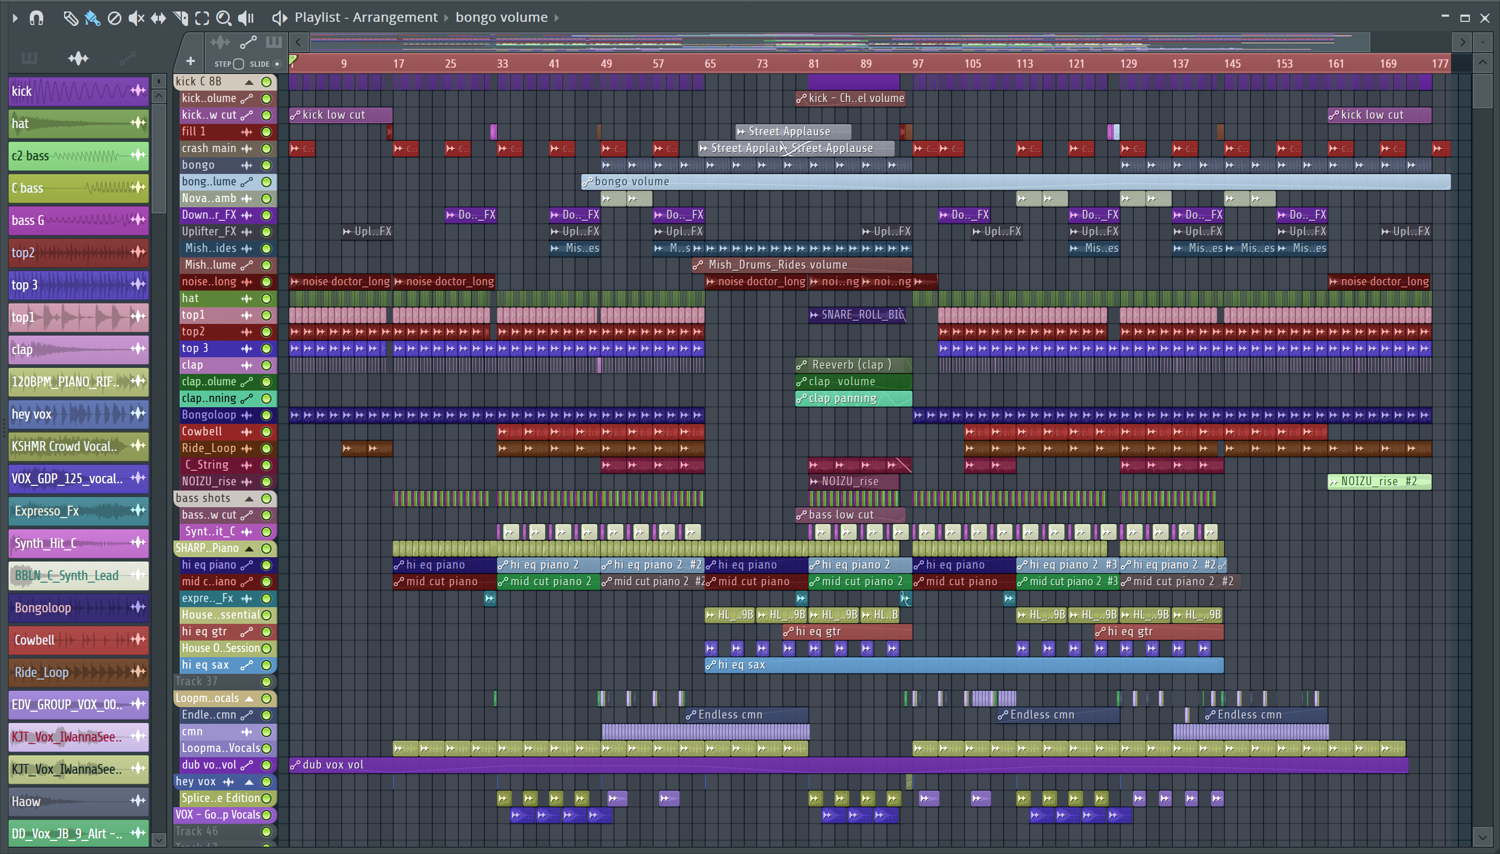The image size is (1500, 854).
Task: Click the timeline overview minimap
Action: pos(839,42)
